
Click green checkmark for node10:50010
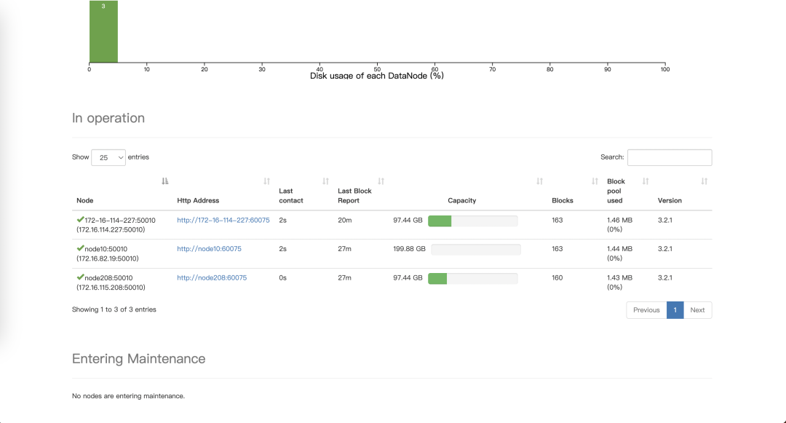(80, 248)
